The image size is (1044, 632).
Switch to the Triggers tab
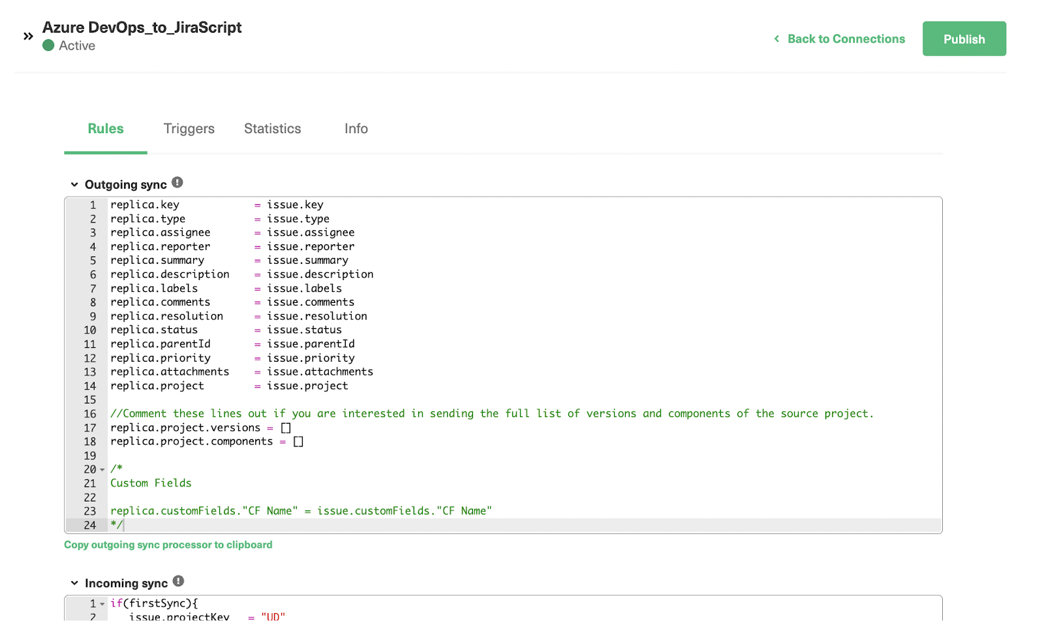click(x=189, y=129)
